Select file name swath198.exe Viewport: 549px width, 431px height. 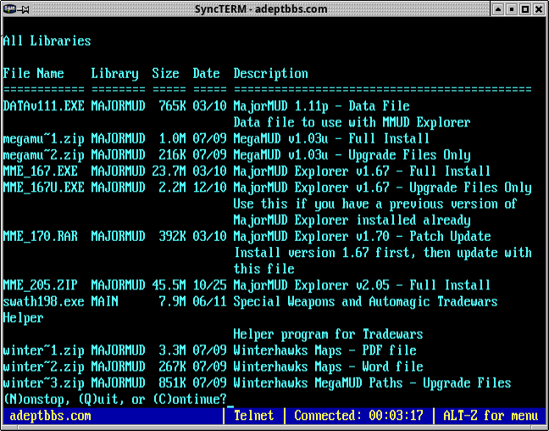(44, 301)
